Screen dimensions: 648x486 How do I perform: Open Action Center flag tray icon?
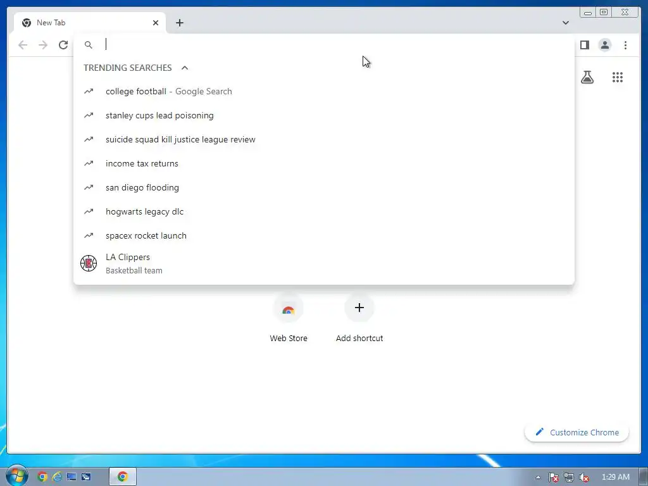point(553,477)
